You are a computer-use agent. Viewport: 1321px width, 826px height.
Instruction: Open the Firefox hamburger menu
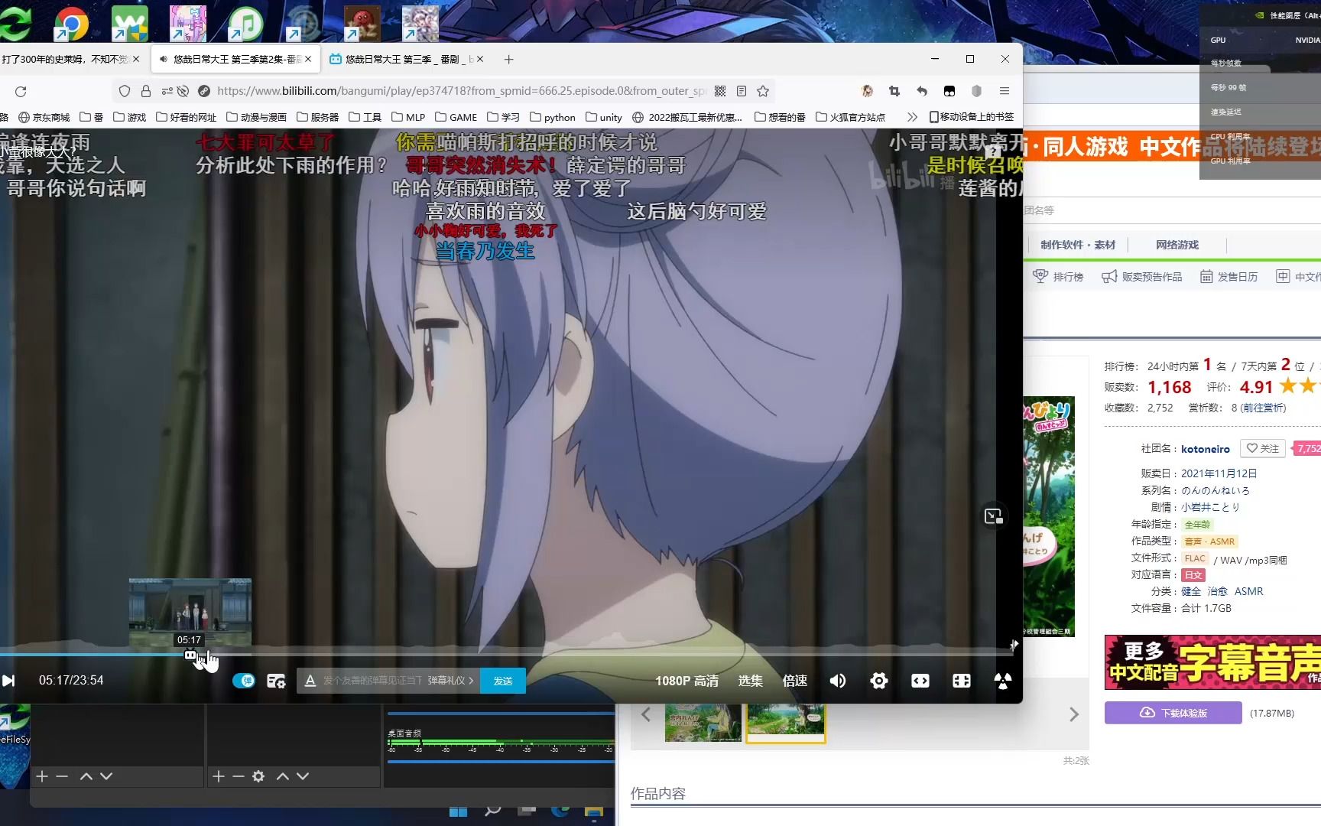(x=1005, y=91)
